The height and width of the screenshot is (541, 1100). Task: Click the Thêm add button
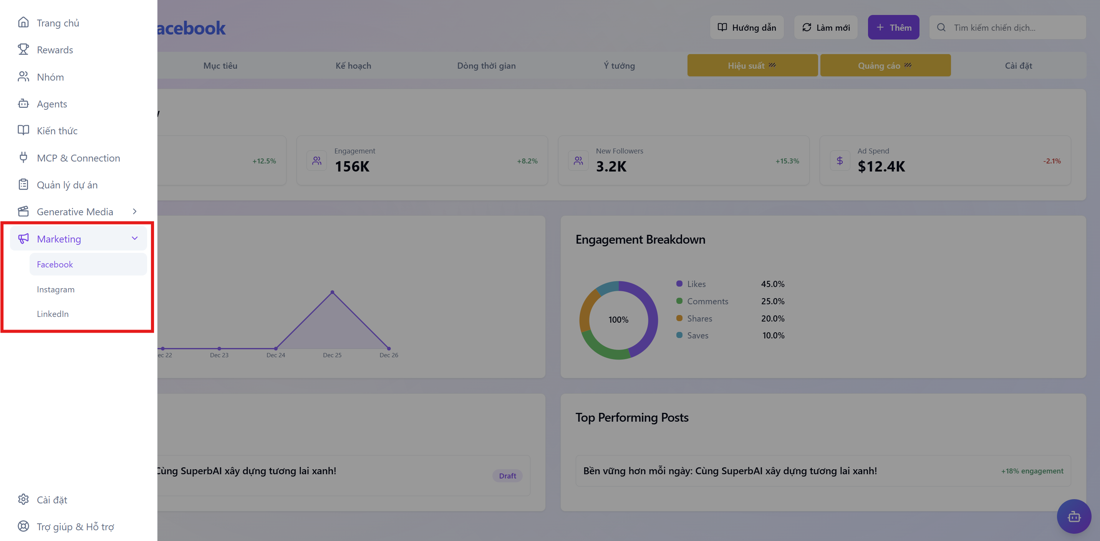(893, 27)
